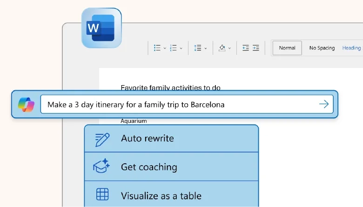Expand the bullet list style dropdown
Viewport: 363px width, 207px height.
pos(165,48)
